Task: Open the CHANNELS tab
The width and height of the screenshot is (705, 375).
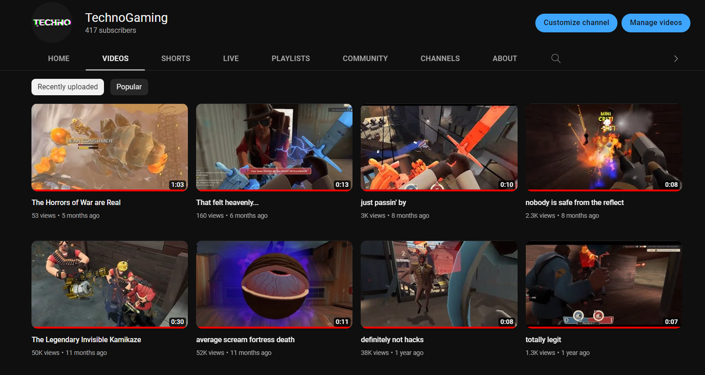Action: [440, 58]
